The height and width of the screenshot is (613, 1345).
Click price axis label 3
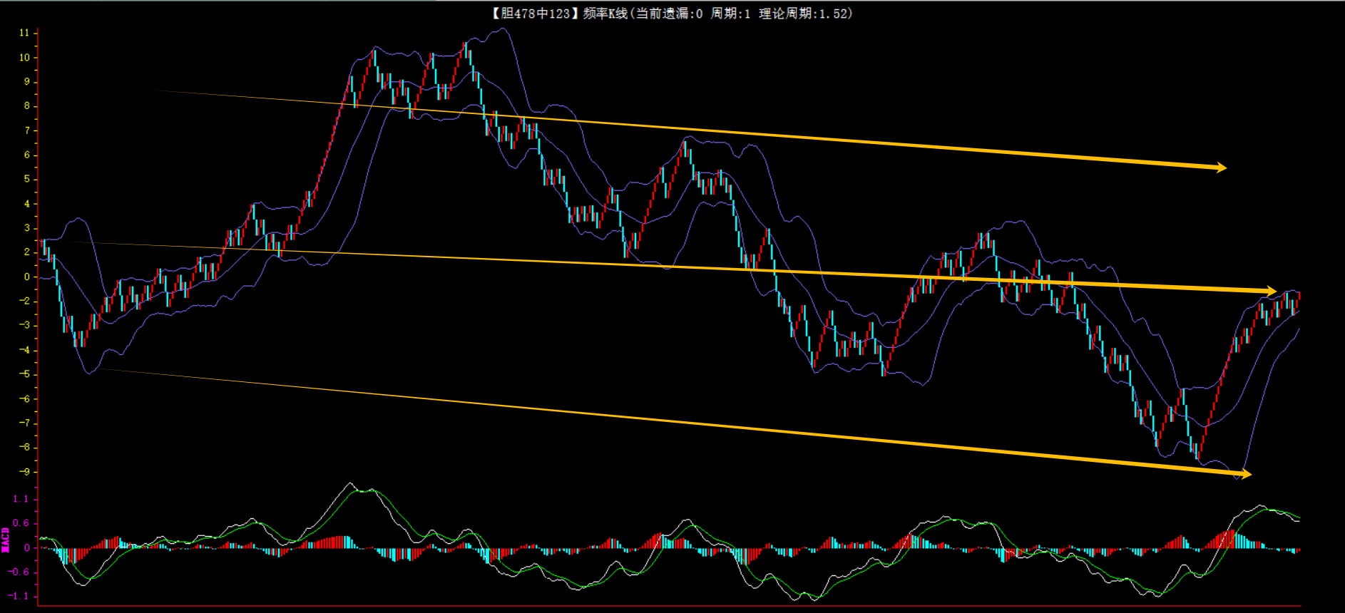point(27,228)
